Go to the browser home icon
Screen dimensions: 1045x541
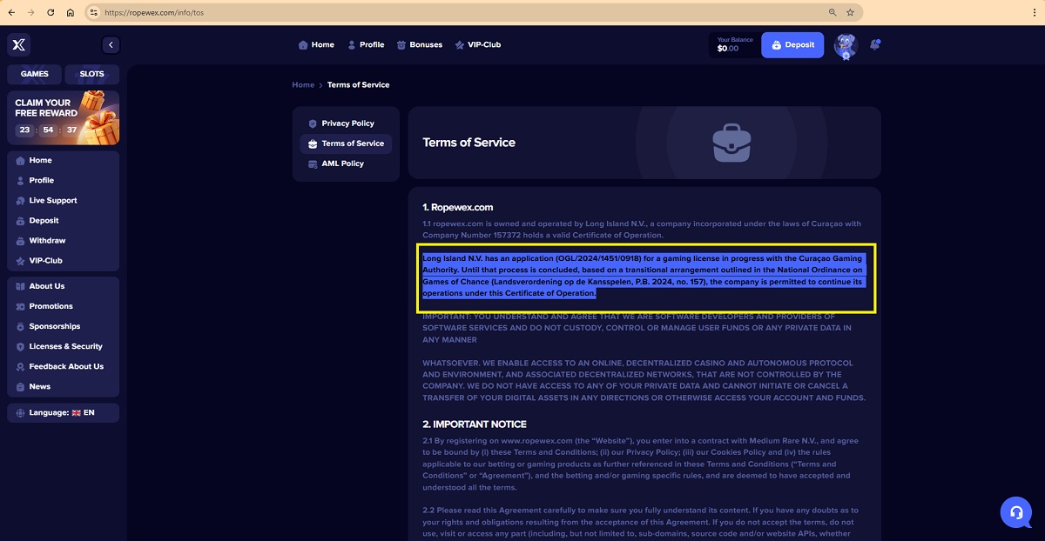[x=71, y=13]
